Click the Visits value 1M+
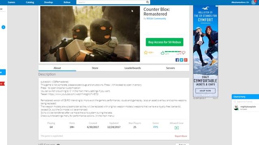The height and width of the screenshot is (145, 259). [72, 127]
